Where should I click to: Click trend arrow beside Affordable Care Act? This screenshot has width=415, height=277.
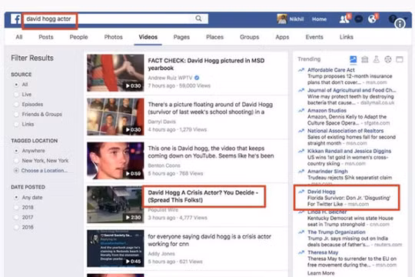tap(301, 70)
